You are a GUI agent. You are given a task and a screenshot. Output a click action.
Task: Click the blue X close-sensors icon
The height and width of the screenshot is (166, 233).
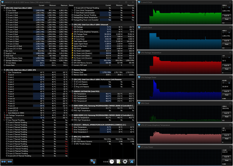132,162
